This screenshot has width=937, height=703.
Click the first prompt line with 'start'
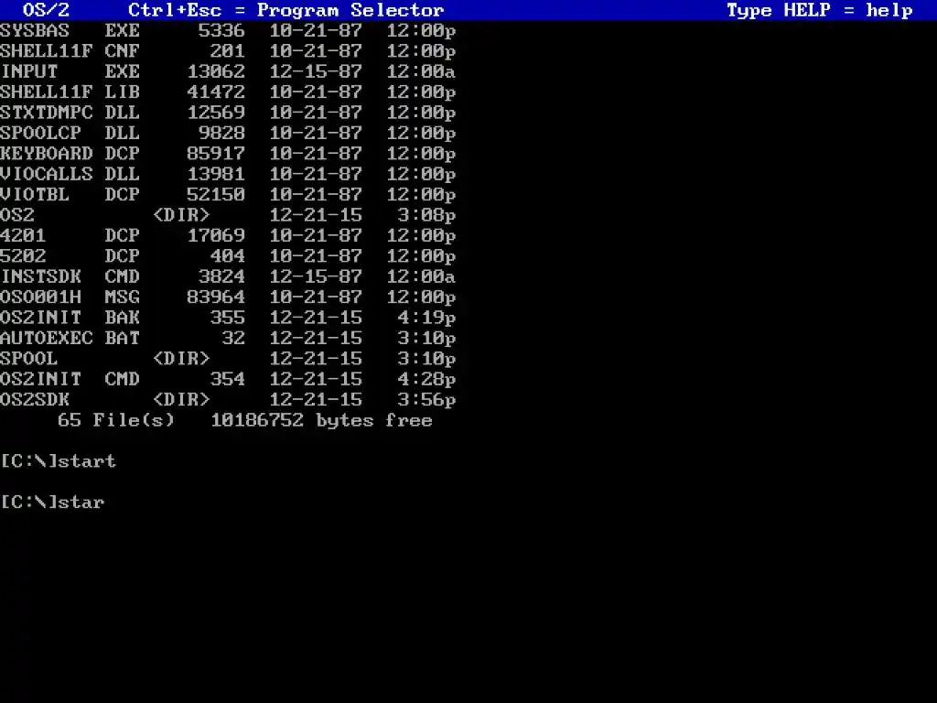[58, 461]
